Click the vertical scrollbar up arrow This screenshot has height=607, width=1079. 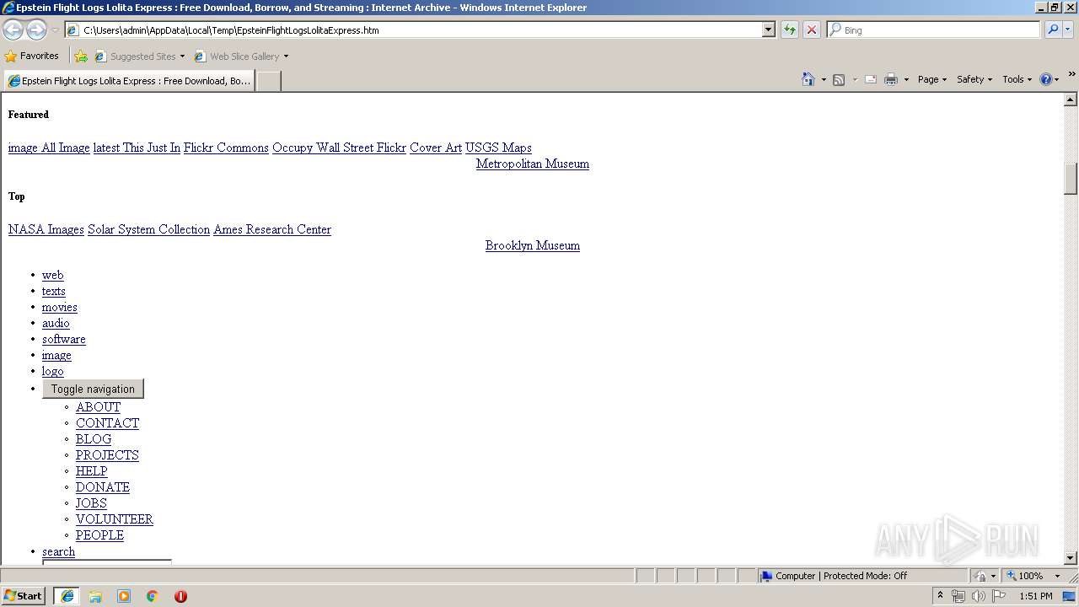coord(1071,99)
